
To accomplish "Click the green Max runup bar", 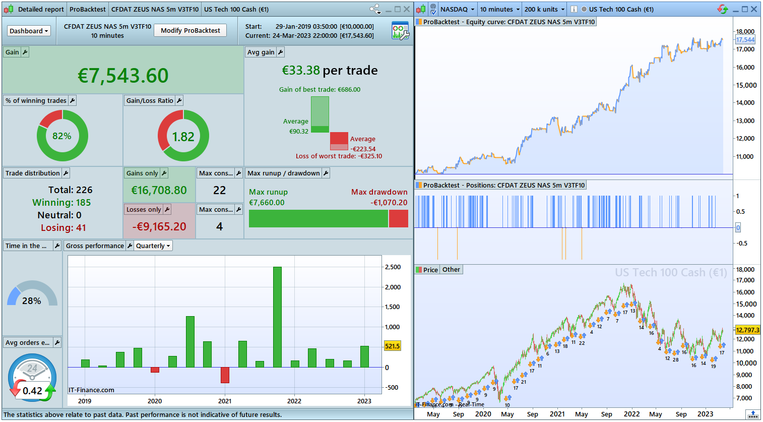I will tap(319, 219).
